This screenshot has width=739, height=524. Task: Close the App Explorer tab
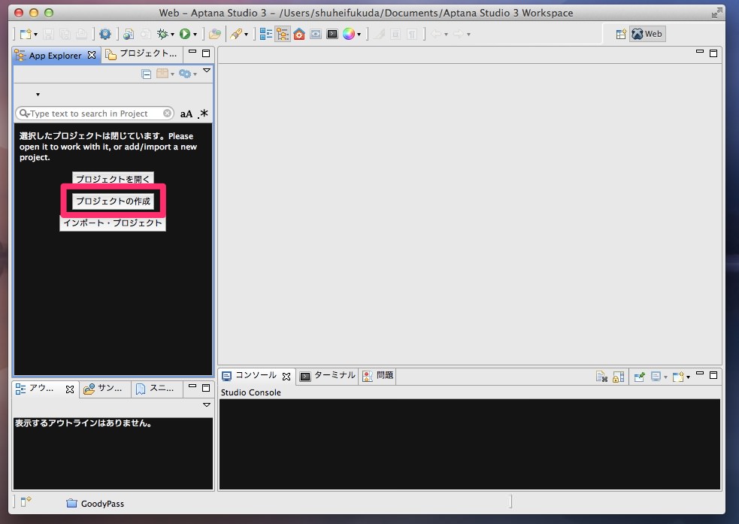92,55
